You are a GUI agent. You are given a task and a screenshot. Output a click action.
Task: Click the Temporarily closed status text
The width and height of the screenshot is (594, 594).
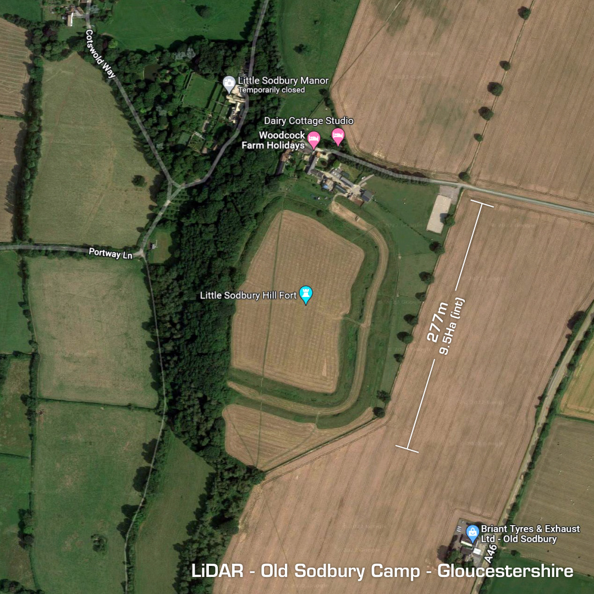(271, 90)
